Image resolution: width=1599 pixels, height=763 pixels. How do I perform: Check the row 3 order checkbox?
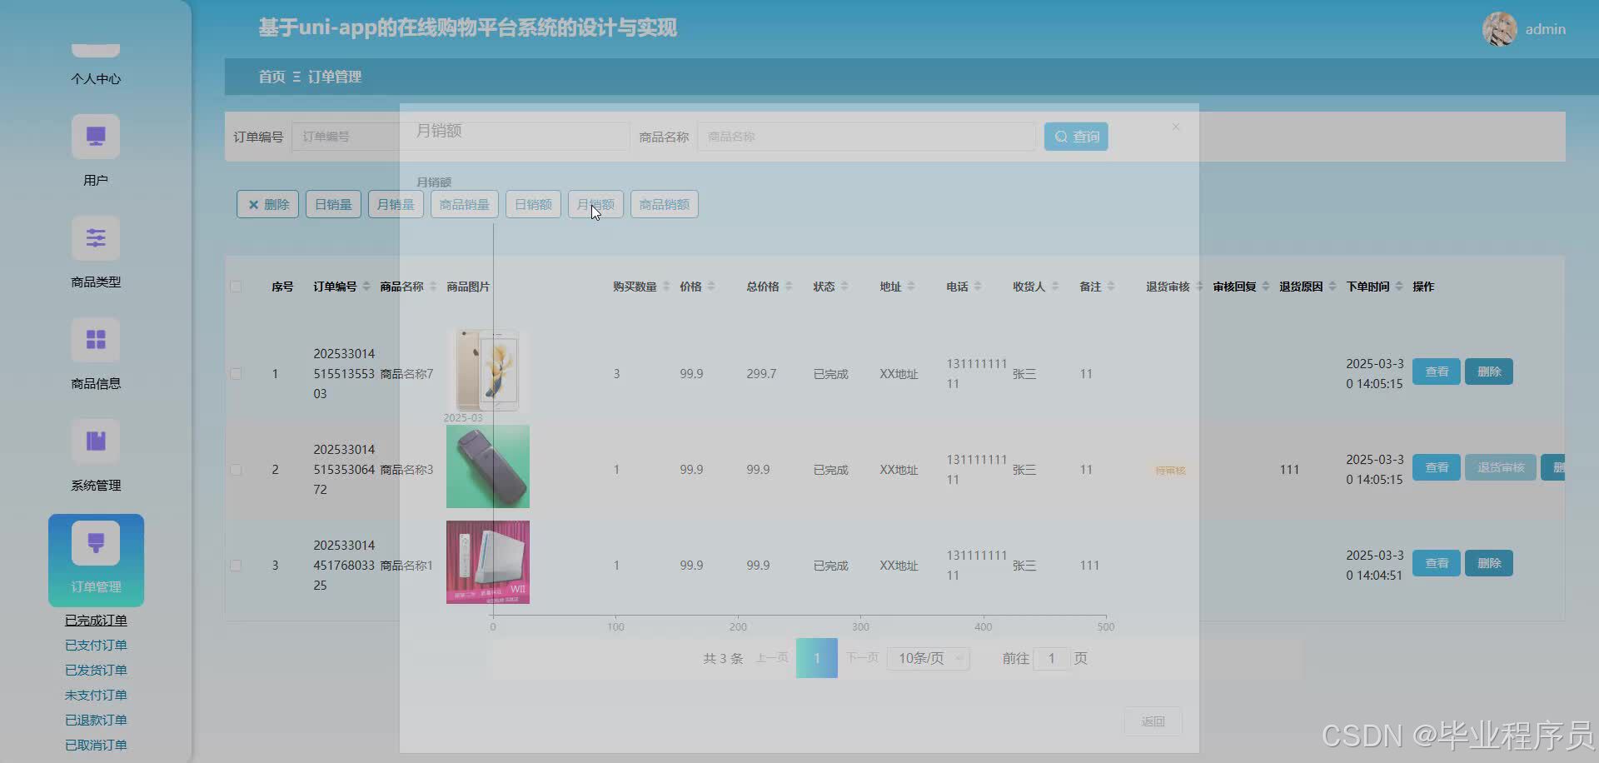coord(236,566)
